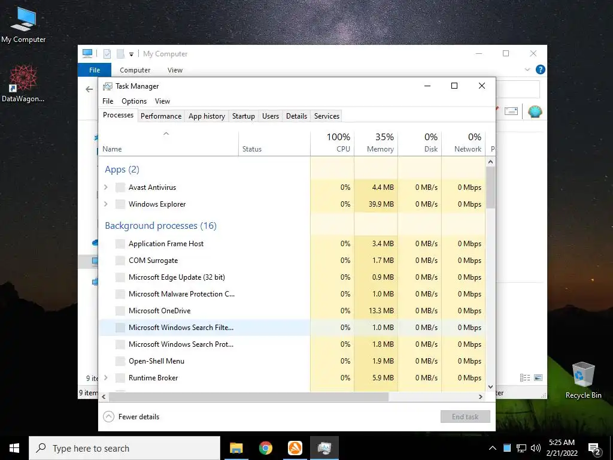Open the Recycle Bin desktop icon
Screen dimensions: 613x460
[583, 380]
